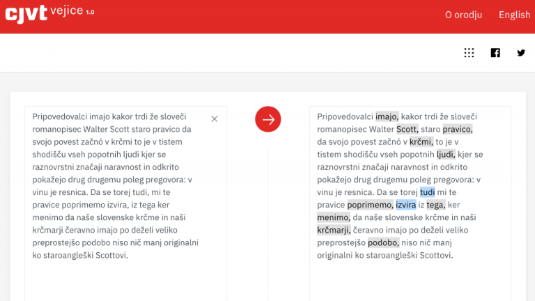This screenshot has height=301, width=535.
Task: Share on Twitter icon
Action: (x=520, y=52)
